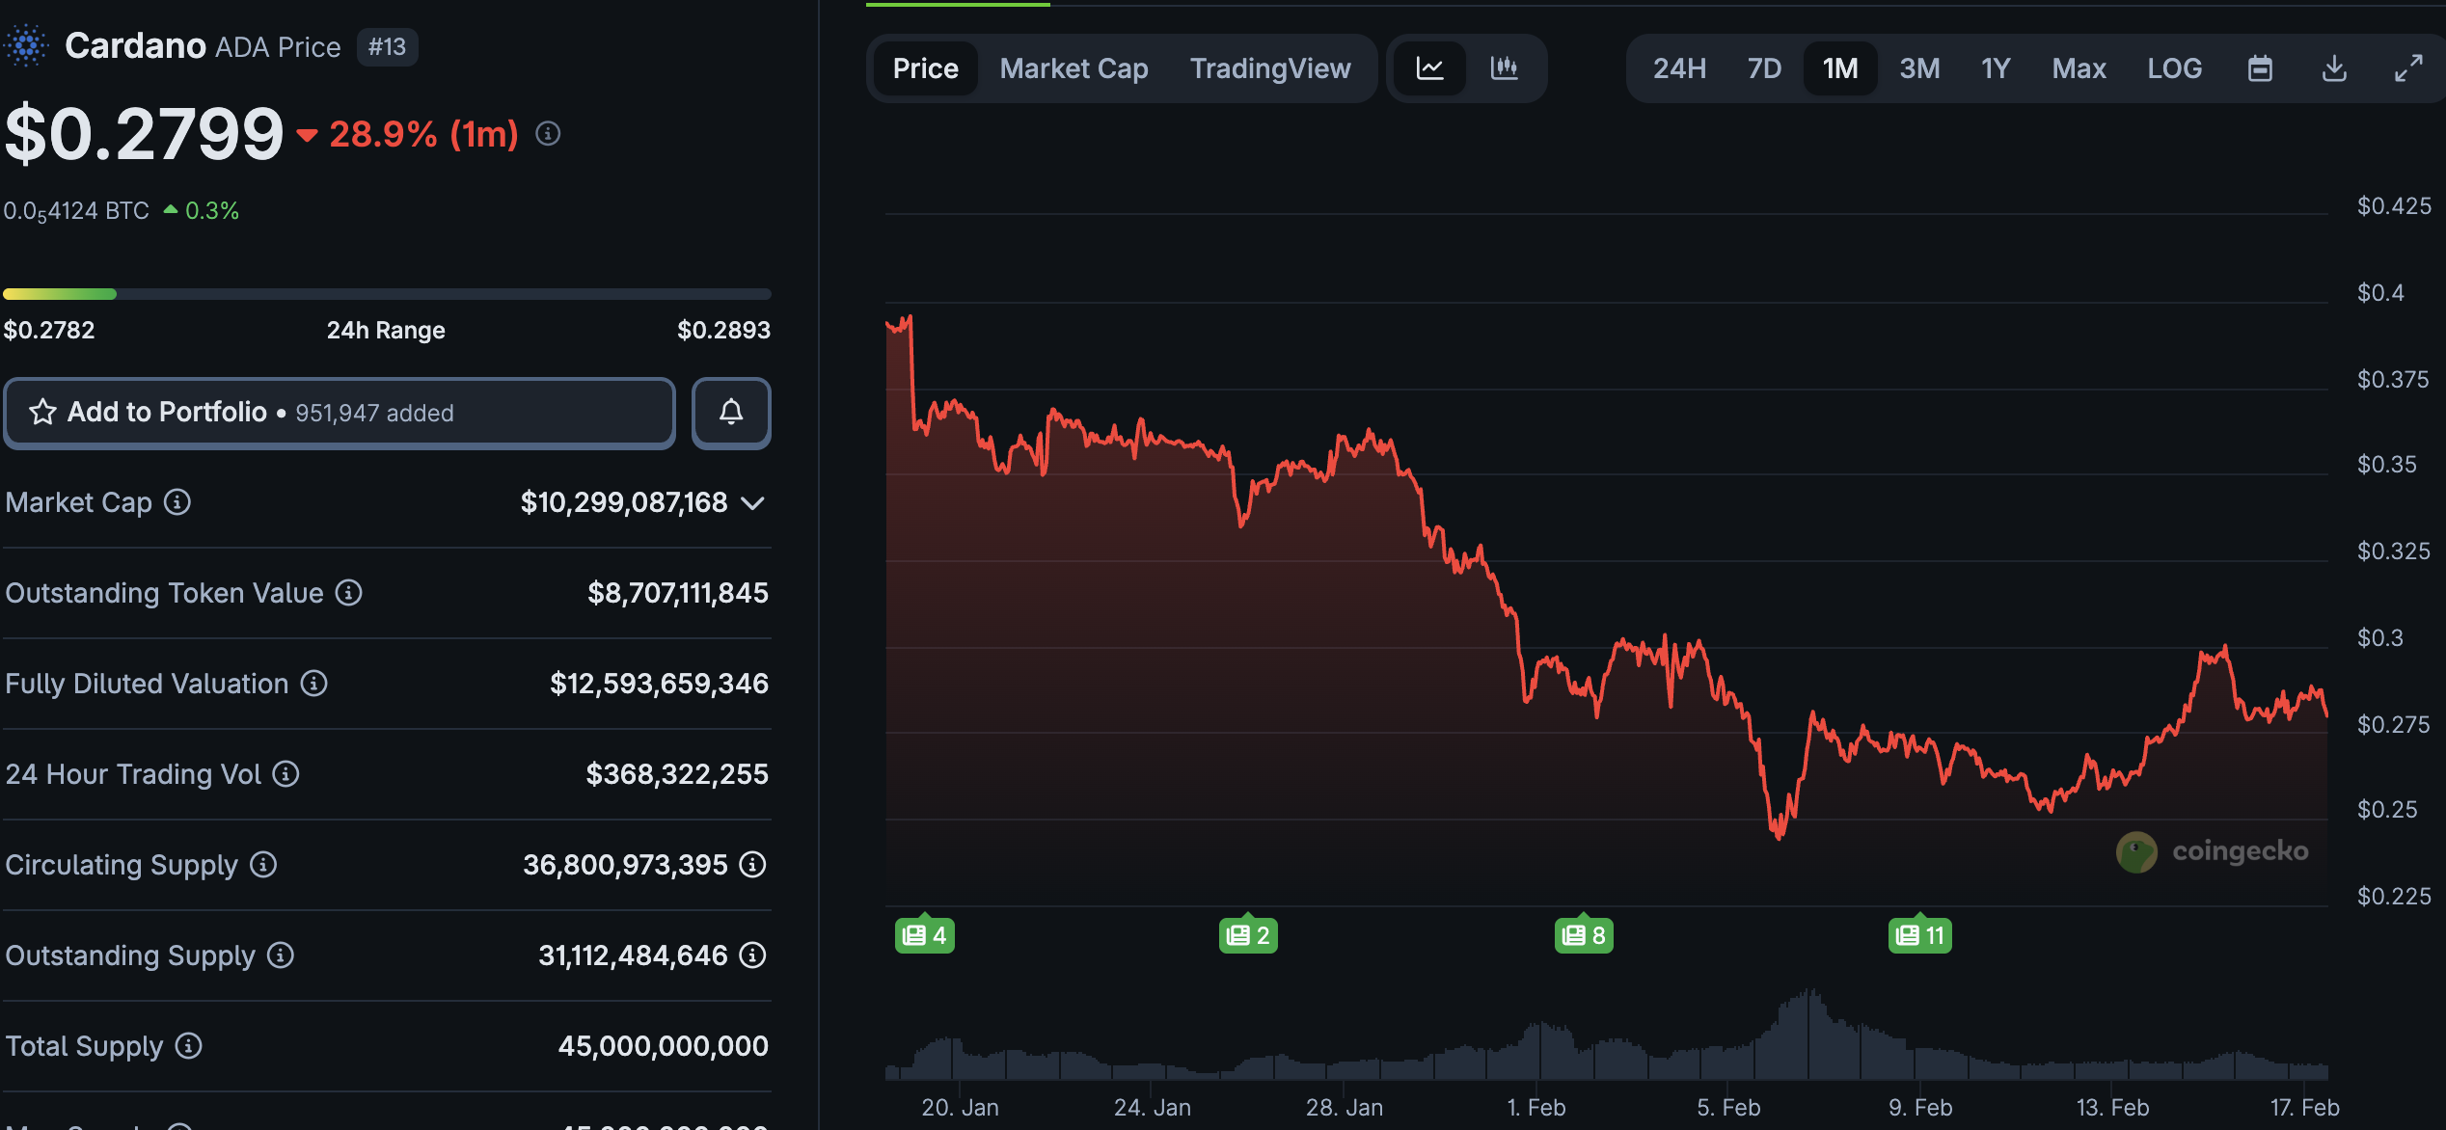Click the $0.3 price axis label
Viewport: 2446px width, 1130px height.
2379,637
